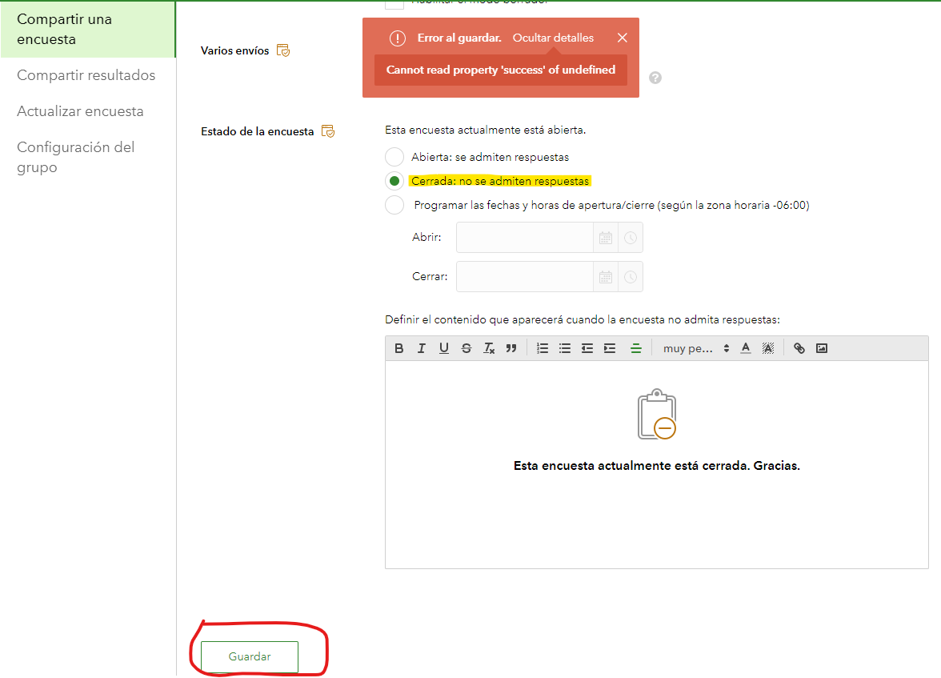Insert a hyperlink in the editor
The width and height of the screenshot is (941, 678).
[x=799, y=348]
